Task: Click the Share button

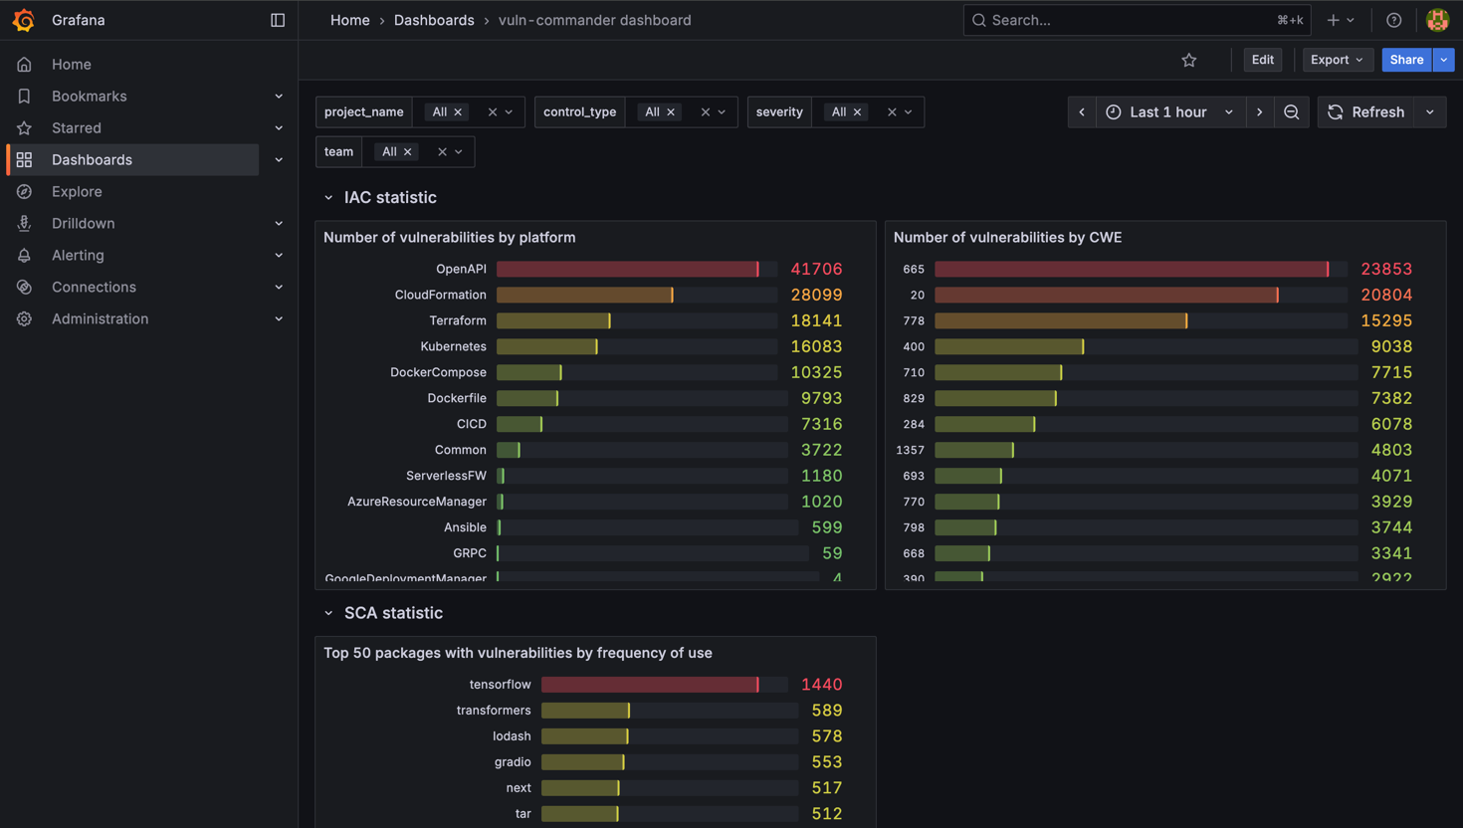Action: pos(1406,60)
